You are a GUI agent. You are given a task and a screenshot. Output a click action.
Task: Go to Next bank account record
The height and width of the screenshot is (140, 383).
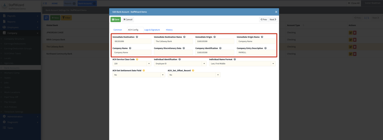coord(273,19)
